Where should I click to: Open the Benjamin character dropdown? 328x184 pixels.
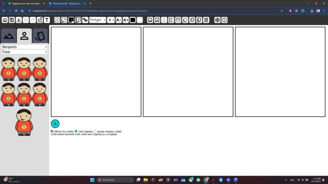pos(25,47)
